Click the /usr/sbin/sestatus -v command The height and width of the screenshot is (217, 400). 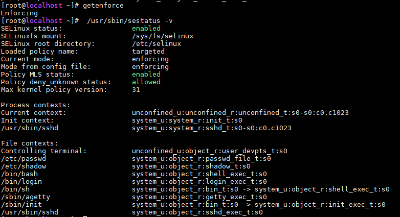click(x=130, y=20)
